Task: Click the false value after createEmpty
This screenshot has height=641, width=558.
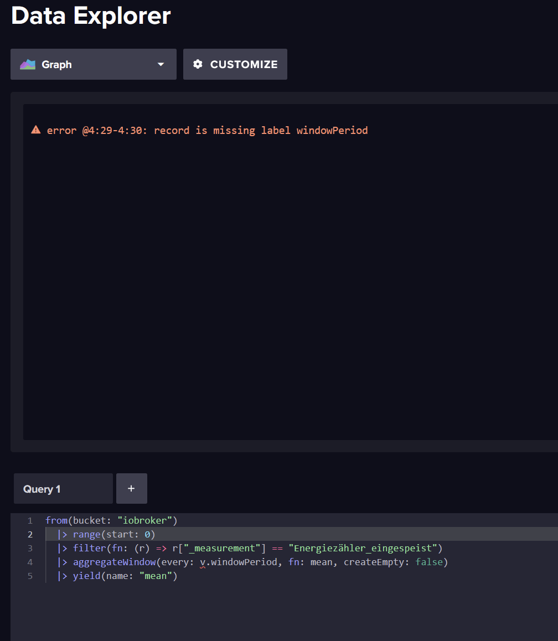Action: 428,562
